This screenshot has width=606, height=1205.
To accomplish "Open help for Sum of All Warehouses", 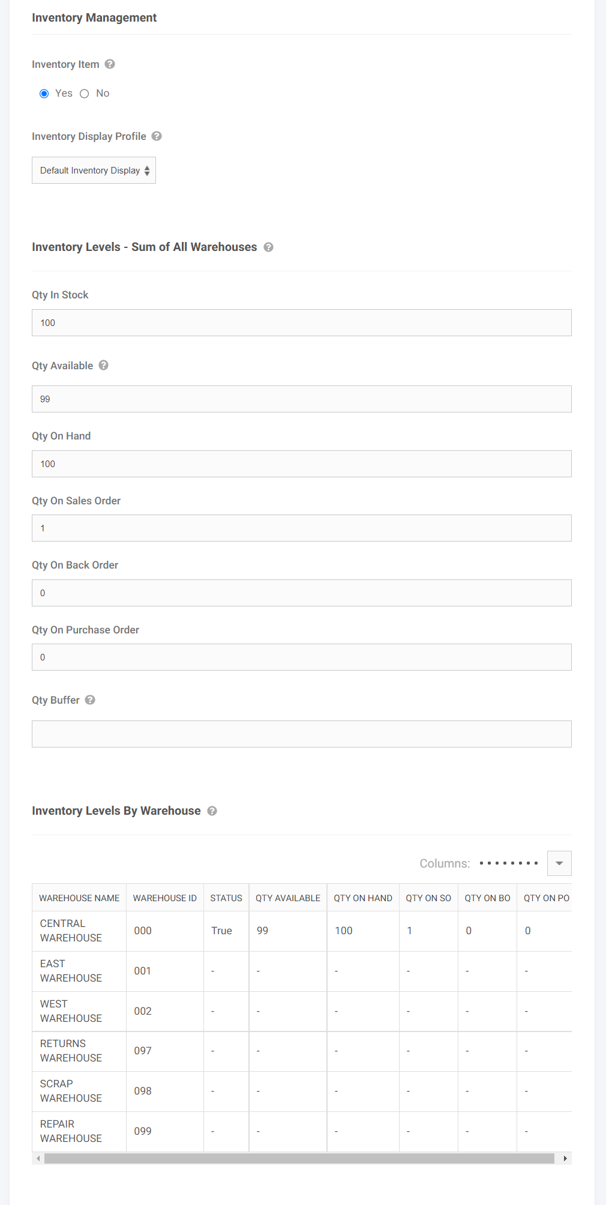I will [269, 247].
